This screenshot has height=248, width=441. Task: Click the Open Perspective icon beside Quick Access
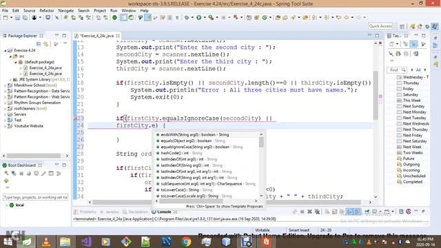click(x=402, y=26)
